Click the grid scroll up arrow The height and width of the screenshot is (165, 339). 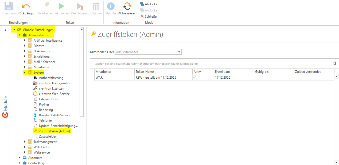click(x=336, y=77)
